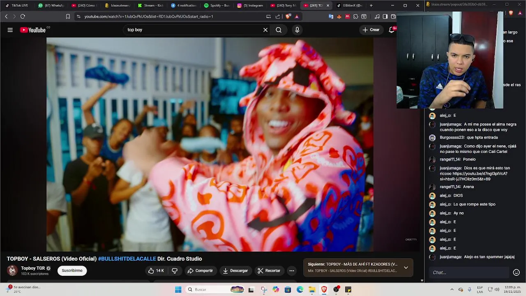
Task: Switch to the 4 notifications tab
Action: 184,5
